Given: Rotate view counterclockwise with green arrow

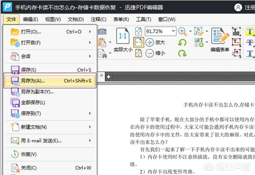Looking at the screenshot, I should tap(182, 43).
